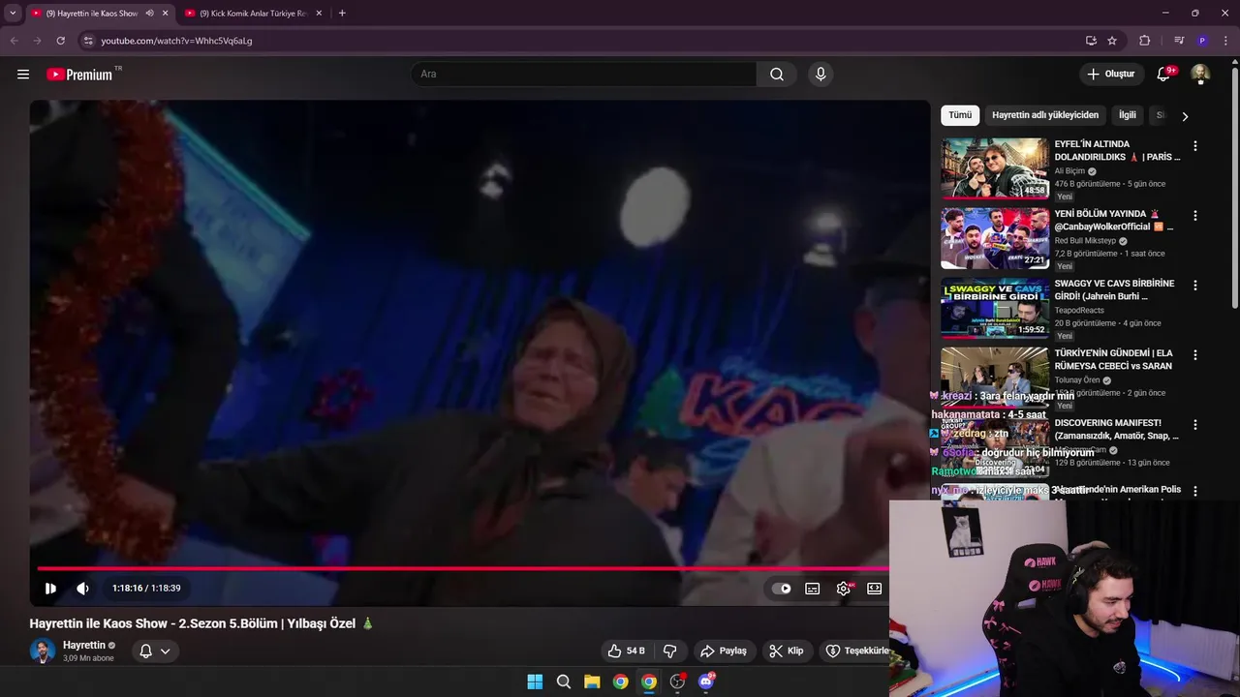The height and width of the screenshot is (697, 1240).
Task: Open Chrome media controls icon
Action: [x=1179, y=41]
